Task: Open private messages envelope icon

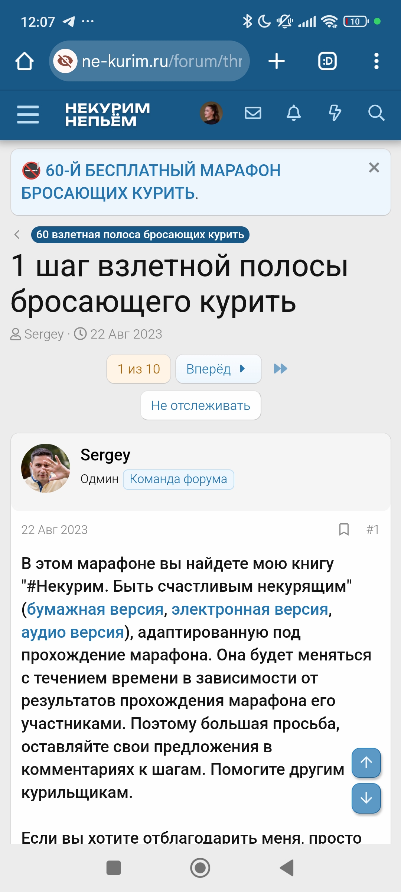Action: pos(253,113)
